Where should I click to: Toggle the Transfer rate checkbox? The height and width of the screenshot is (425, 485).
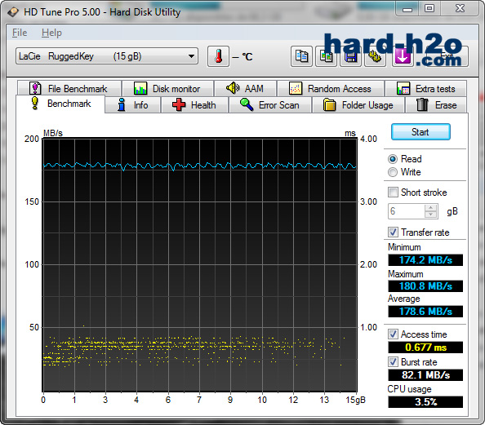click(393, 232)
